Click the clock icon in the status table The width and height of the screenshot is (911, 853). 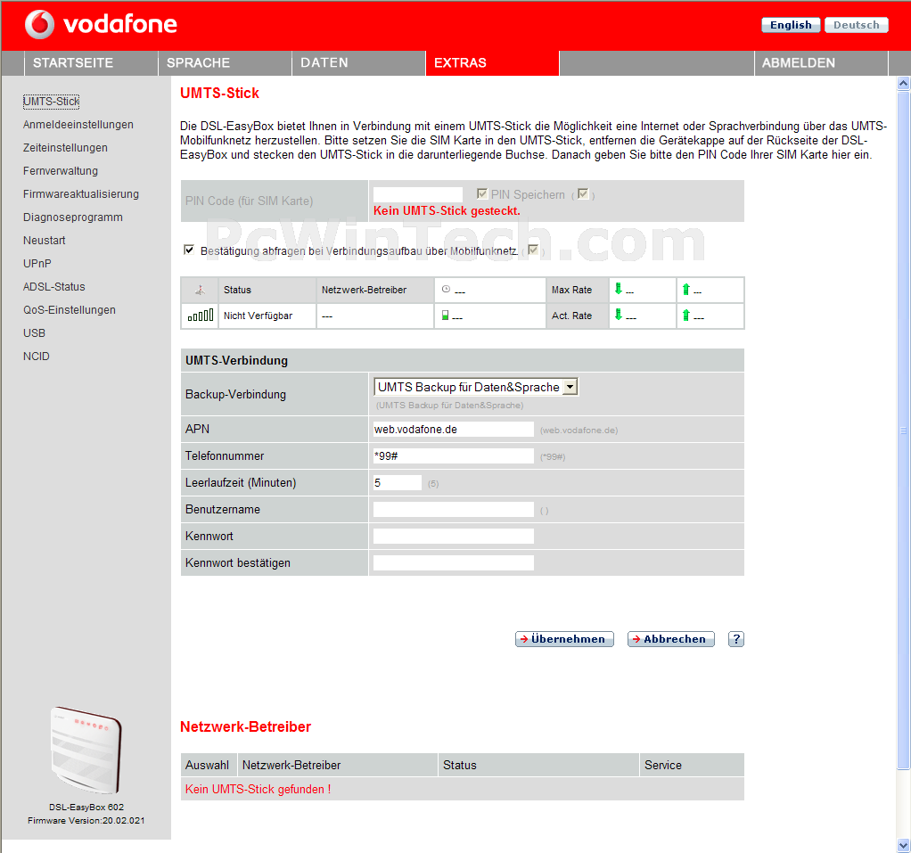click(x=446, y=289)
